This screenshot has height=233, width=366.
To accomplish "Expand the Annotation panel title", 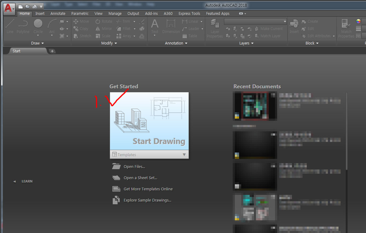I will [x=176, y=43].
